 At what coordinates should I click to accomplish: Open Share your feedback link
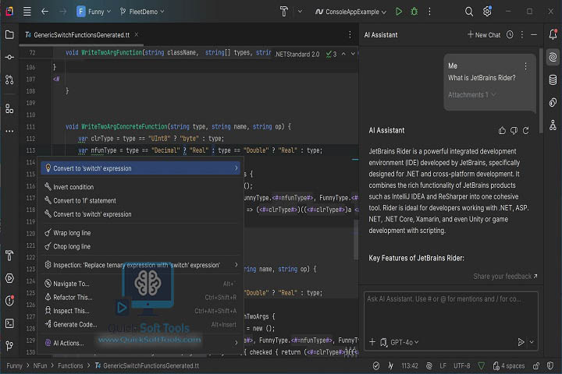[x=505, y=277]
